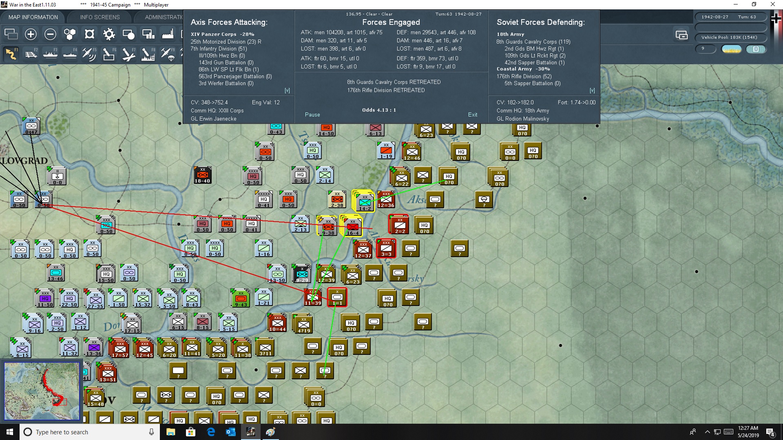Enable F4 amphibious transport mode
Image resolution: width=783 pixels, height=440 pixels.
(x=70, y=54)
